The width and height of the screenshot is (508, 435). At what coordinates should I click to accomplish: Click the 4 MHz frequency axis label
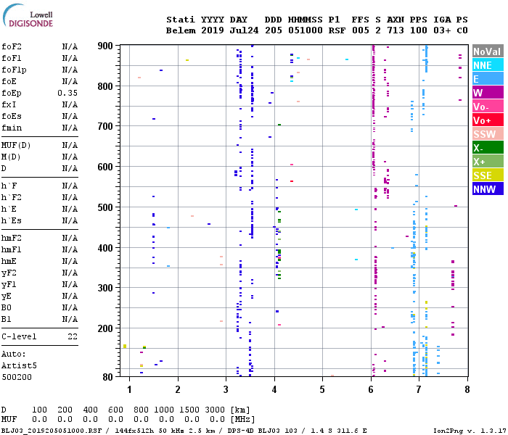274,389
